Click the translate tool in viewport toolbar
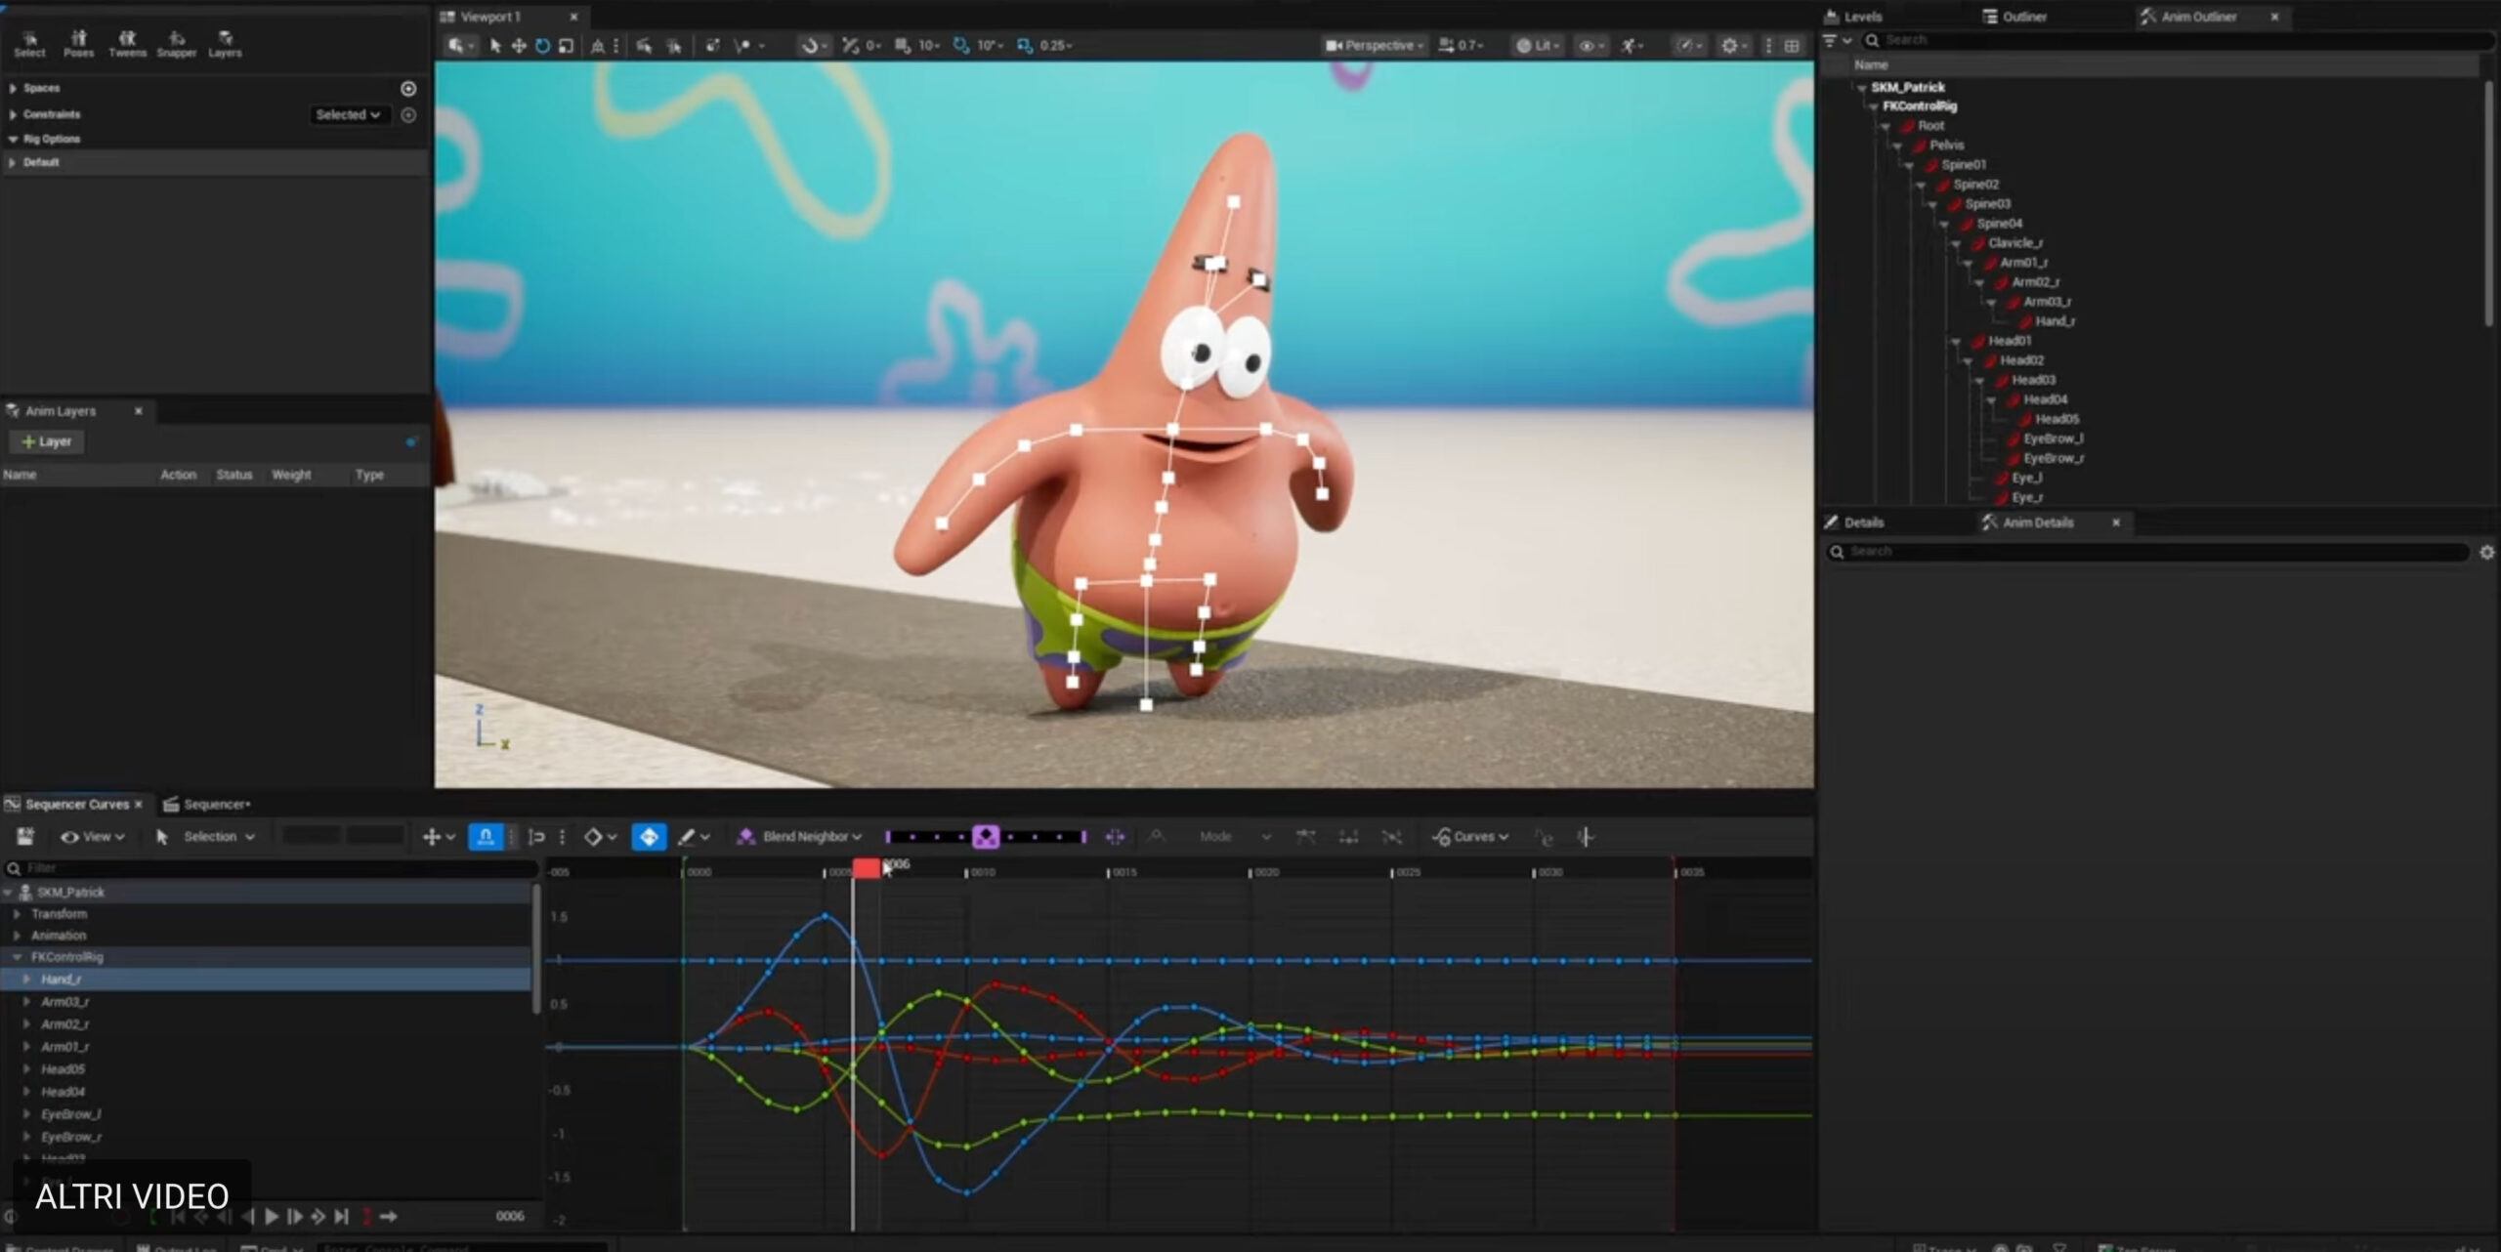 click(x=519, y=46)
